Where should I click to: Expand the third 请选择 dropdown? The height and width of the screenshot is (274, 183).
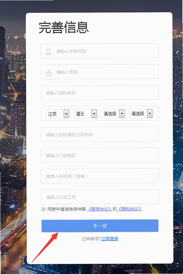113,114
